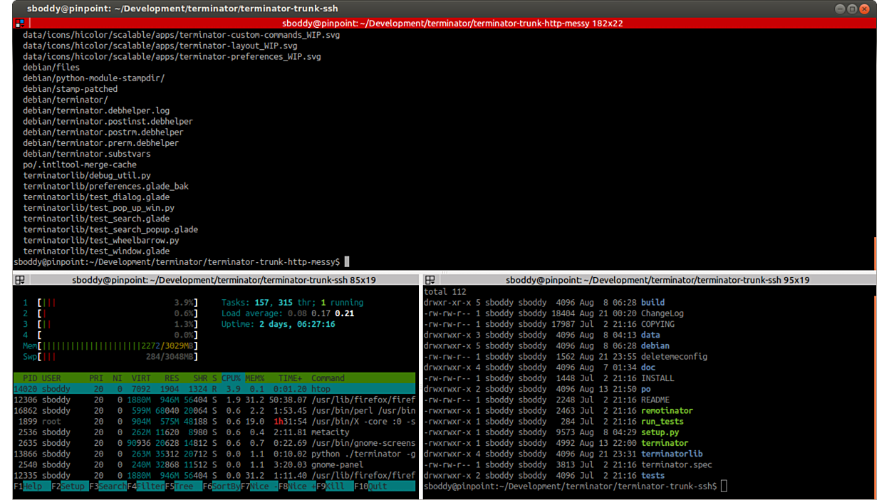
Task: Select the gnome-panel process row
Action: [x=214, y=464]
